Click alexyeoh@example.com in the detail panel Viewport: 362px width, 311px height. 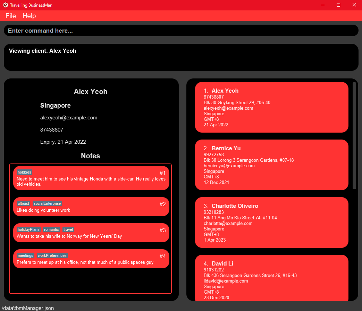[x=69, y=118]
